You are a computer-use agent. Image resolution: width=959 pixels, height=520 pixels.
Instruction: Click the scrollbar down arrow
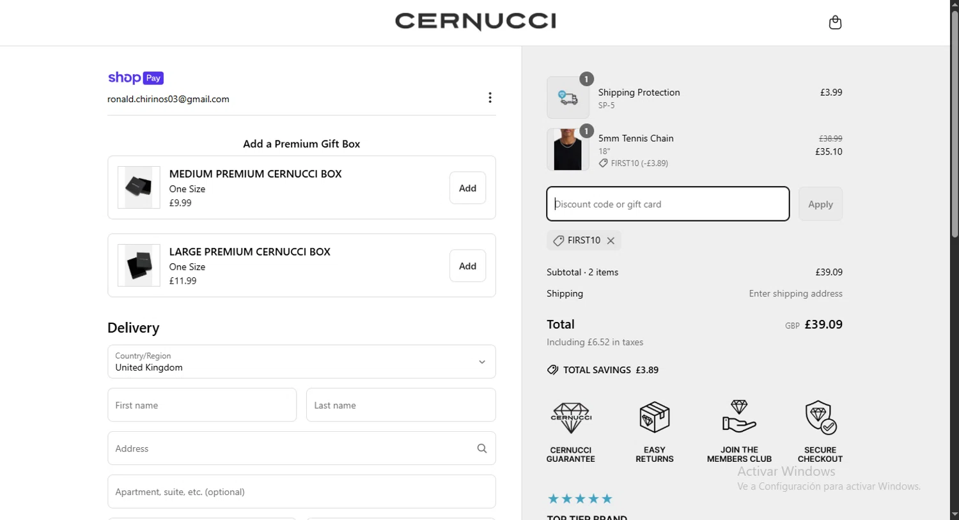(x=955, y=514)
